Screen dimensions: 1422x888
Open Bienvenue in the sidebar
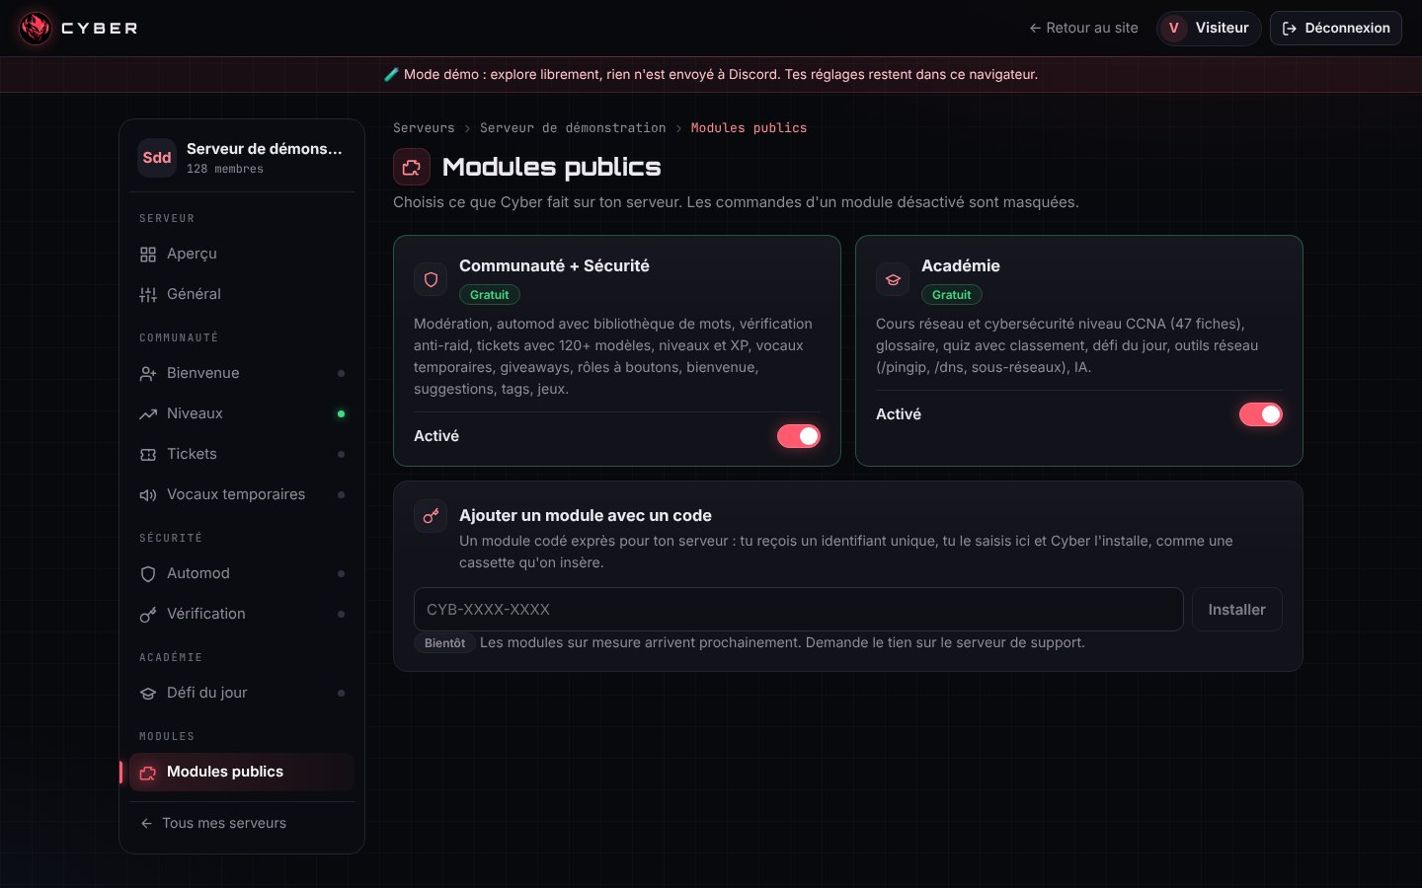coord(242,374)
